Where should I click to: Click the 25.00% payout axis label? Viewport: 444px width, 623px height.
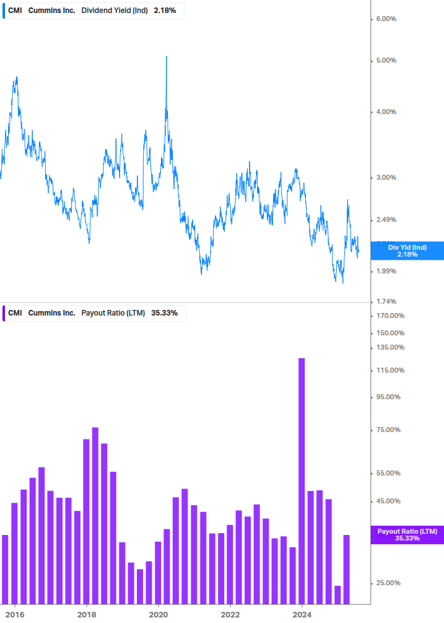click(388, 583)
